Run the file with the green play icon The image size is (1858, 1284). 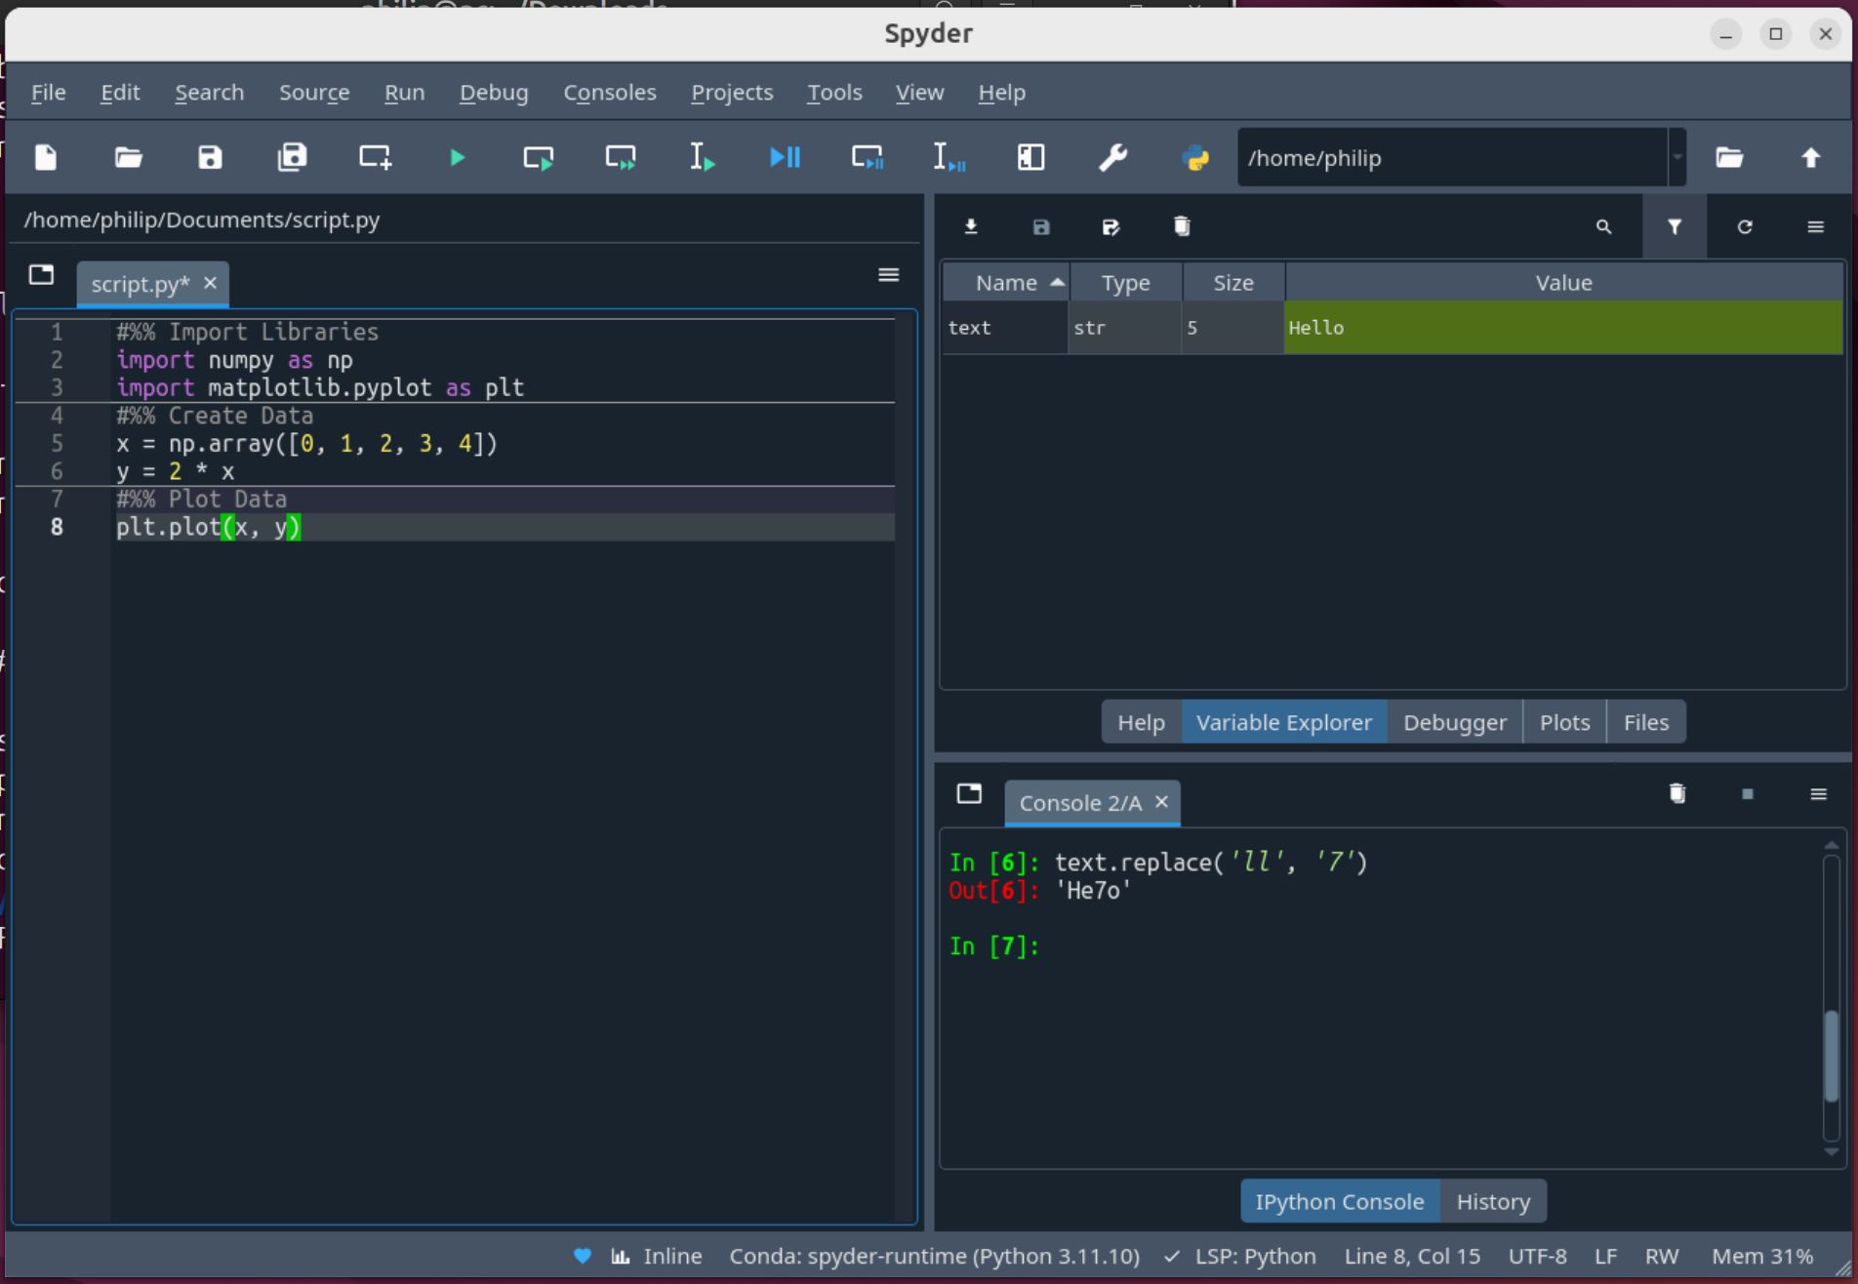[457, 157]
